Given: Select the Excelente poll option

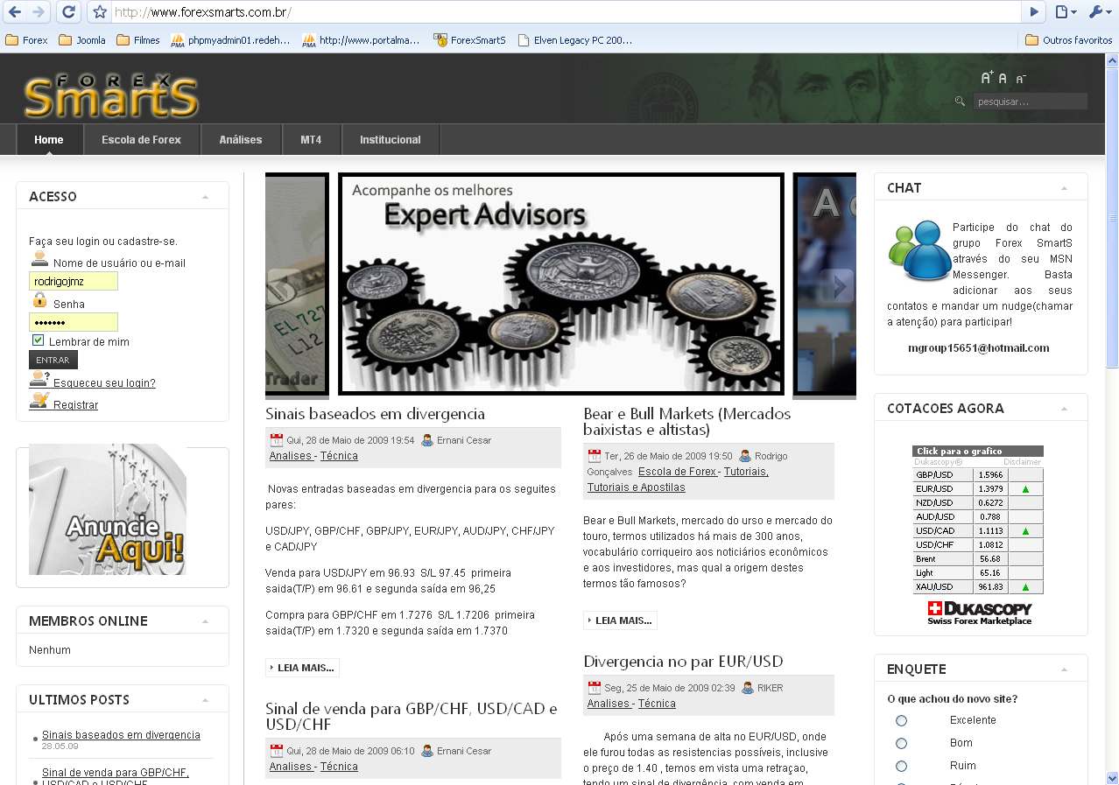Looking at the screenshot, I should (x=902, y=720).
